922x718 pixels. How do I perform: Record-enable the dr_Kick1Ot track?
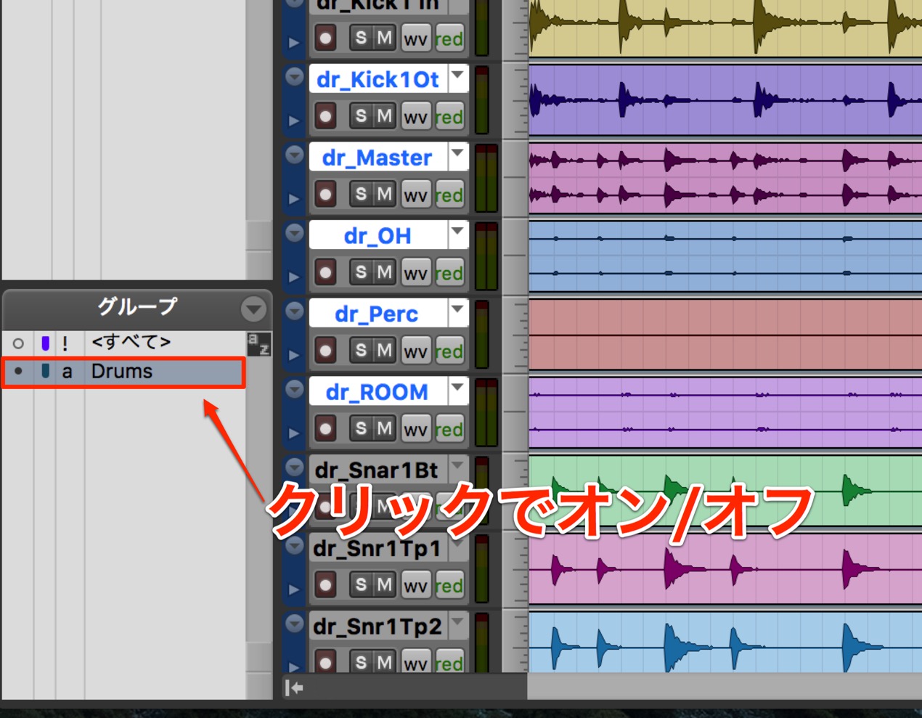click(x=325, y=116)
